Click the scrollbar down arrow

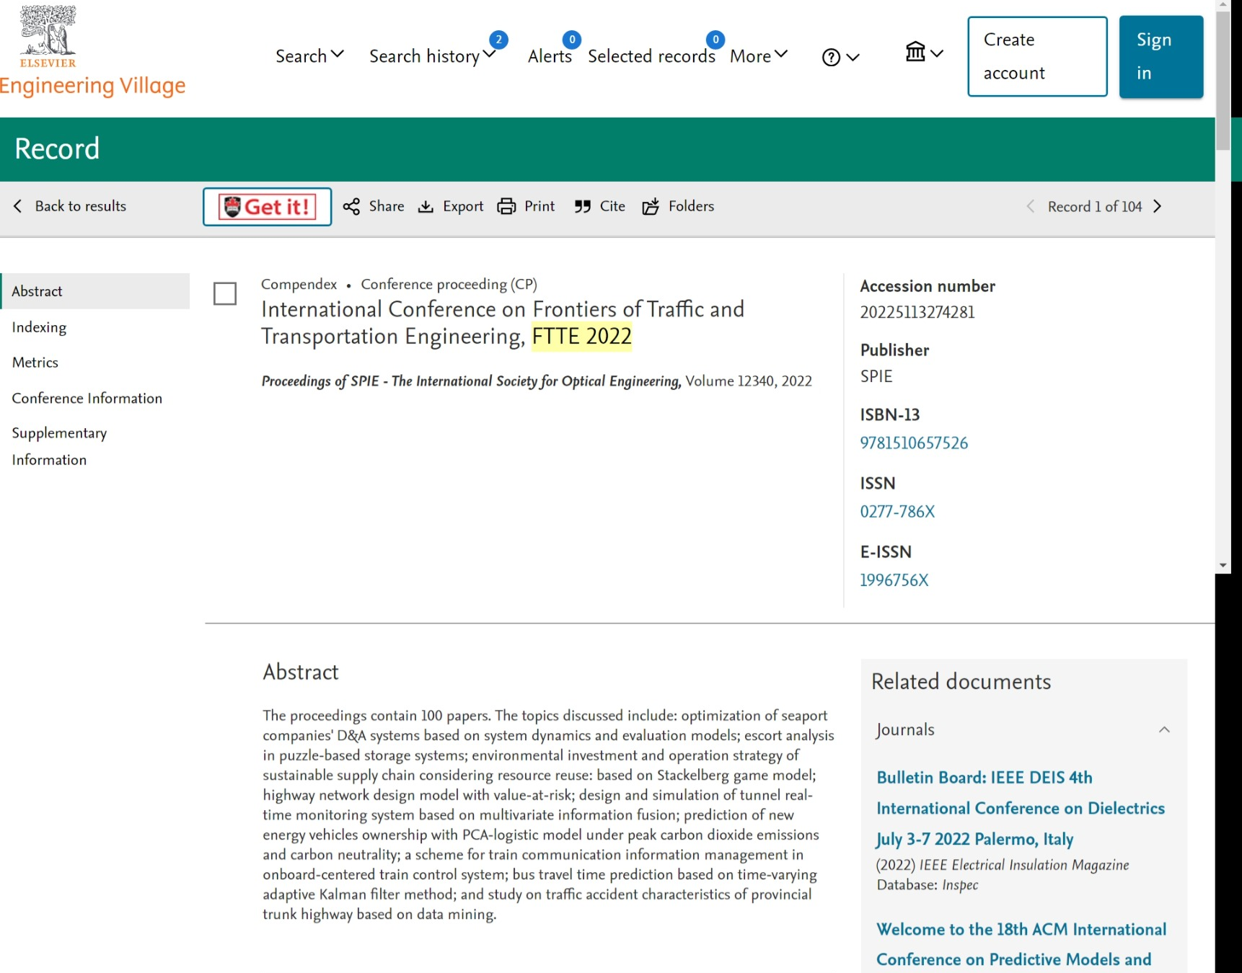pyautogui.click(x=1223, y=566)
